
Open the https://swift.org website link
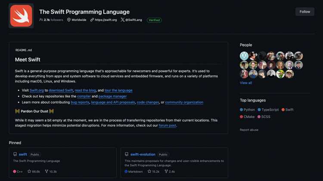tap(106, 20)
